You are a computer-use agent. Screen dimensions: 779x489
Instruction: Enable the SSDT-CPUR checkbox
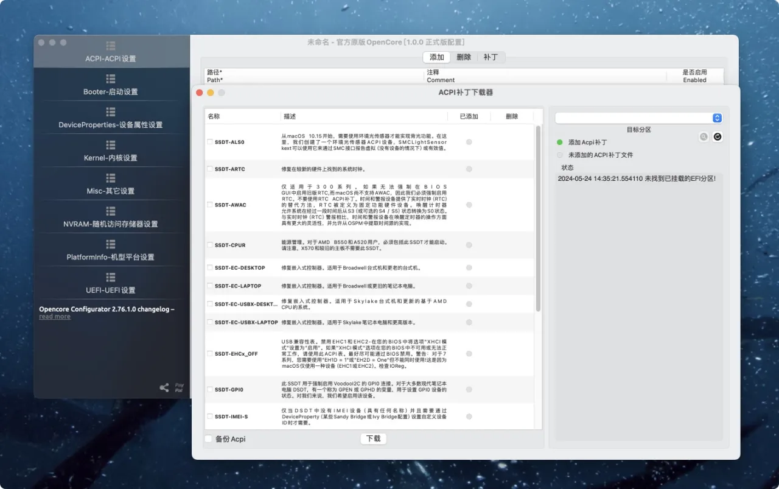coord(210,245)
